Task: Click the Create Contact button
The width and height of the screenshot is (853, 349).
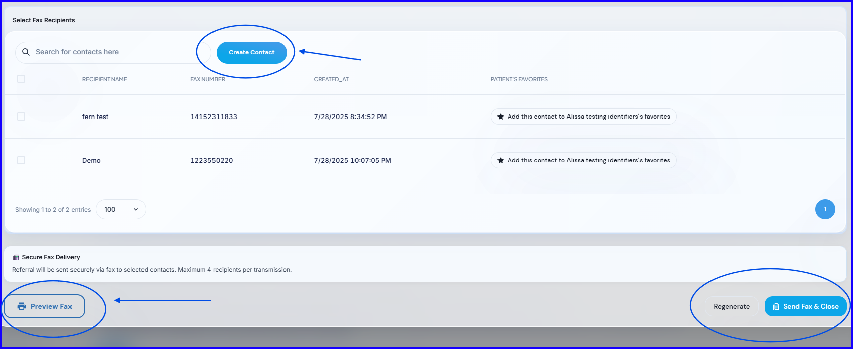Action: (252, 52)
